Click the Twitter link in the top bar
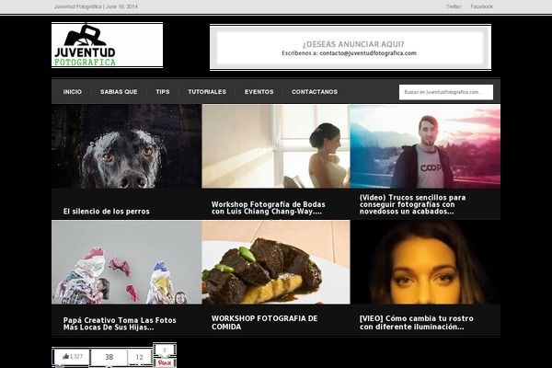552x368 pixels. pyautogui.click(x=454, y=6)
